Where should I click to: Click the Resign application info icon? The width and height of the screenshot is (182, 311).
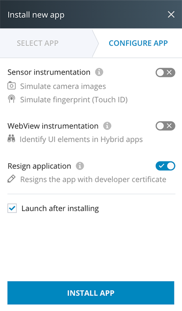tap(80, 166)
